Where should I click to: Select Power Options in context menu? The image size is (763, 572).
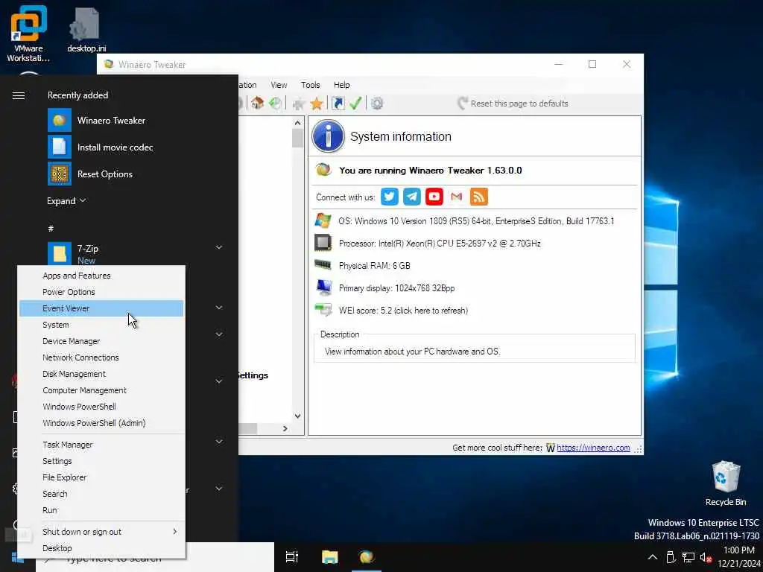[x=101, y=292]
